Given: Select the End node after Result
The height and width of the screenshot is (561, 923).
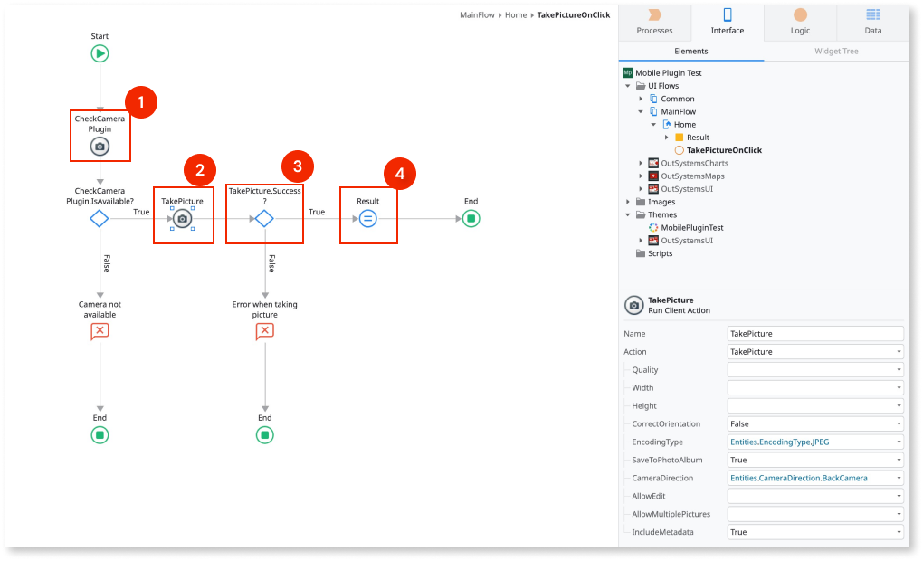Looking at the screenshot, I should (x=471, y=217).
